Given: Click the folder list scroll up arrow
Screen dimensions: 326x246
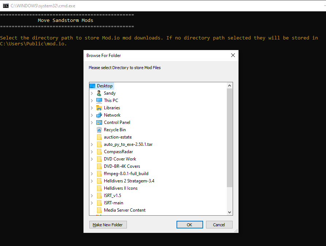Looking at the screenshot, I should [x=229, y=86].
